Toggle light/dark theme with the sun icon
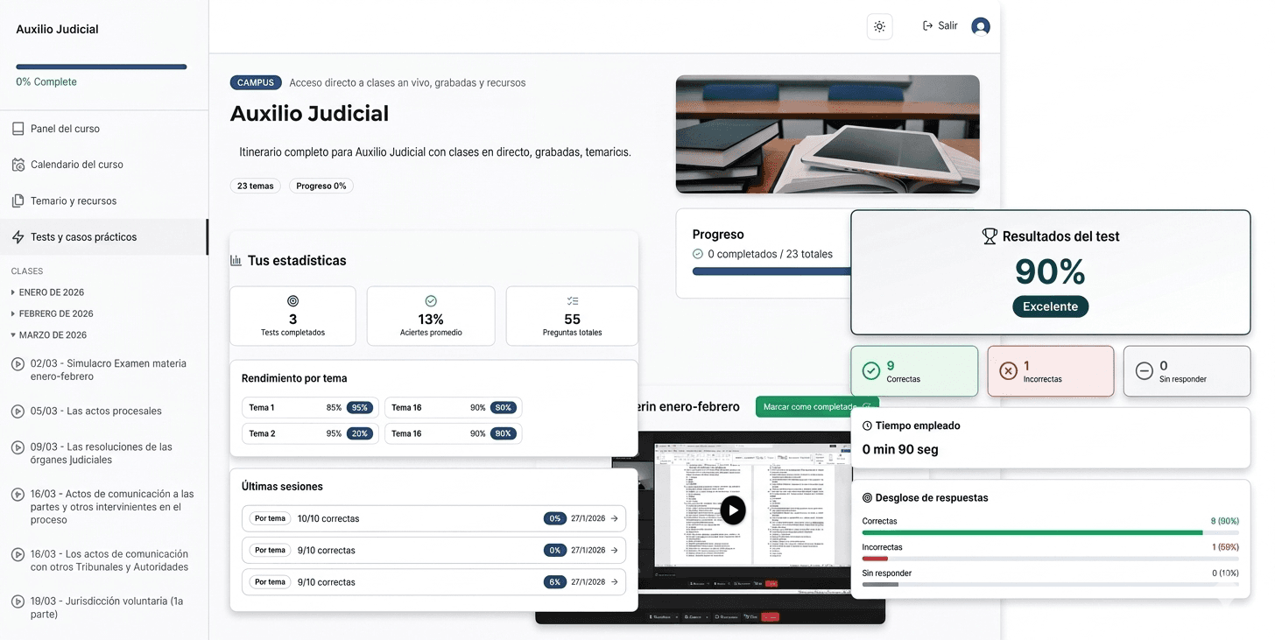The image size is (1275, 640). point(879,26)
